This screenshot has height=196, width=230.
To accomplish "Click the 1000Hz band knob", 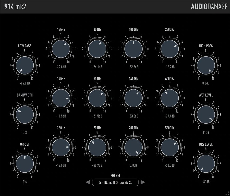I will pos(133,49).
